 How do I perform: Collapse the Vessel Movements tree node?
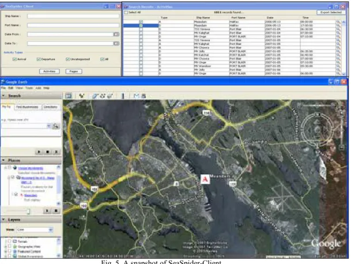[x=6, y=168]
